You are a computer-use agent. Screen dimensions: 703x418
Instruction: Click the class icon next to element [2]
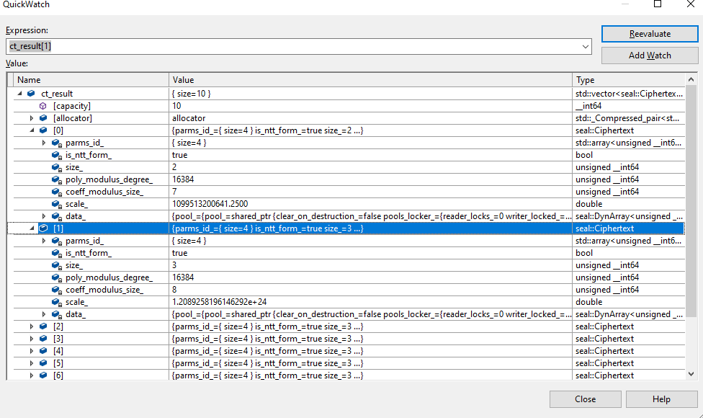(x=43, y=326)
